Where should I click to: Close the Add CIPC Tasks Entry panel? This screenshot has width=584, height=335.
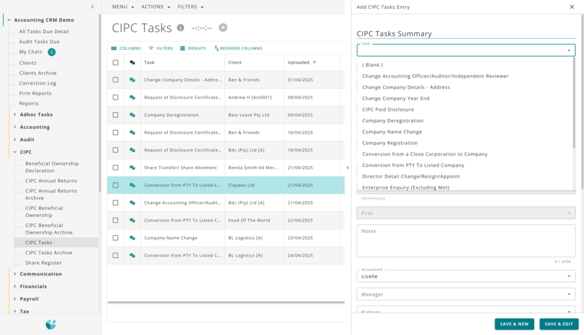tap(572, 7)
